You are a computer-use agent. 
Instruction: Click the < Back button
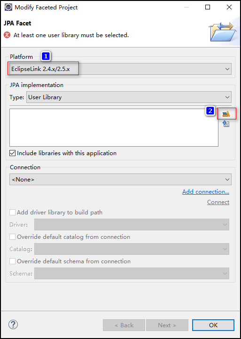(x=124, y=325)
